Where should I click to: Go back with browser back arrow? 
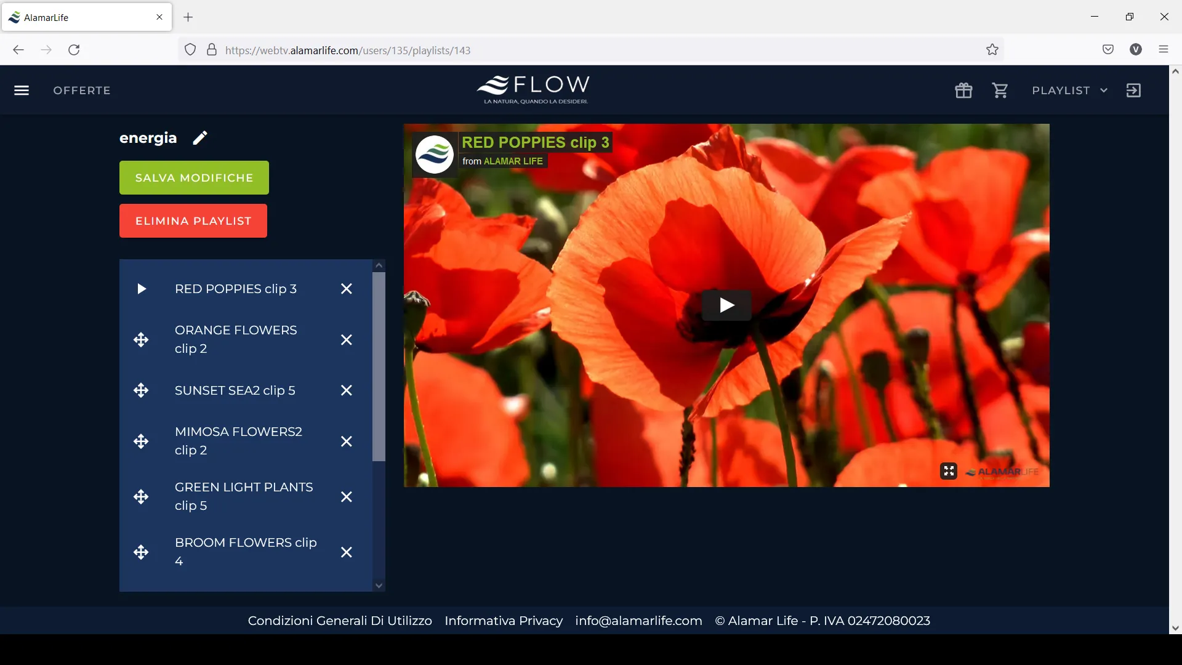click(x=18, y=50)
